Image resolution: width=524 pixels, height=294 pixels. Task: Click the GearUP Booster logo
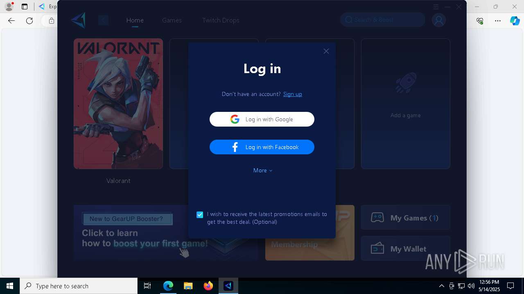(x=78, y=20)
